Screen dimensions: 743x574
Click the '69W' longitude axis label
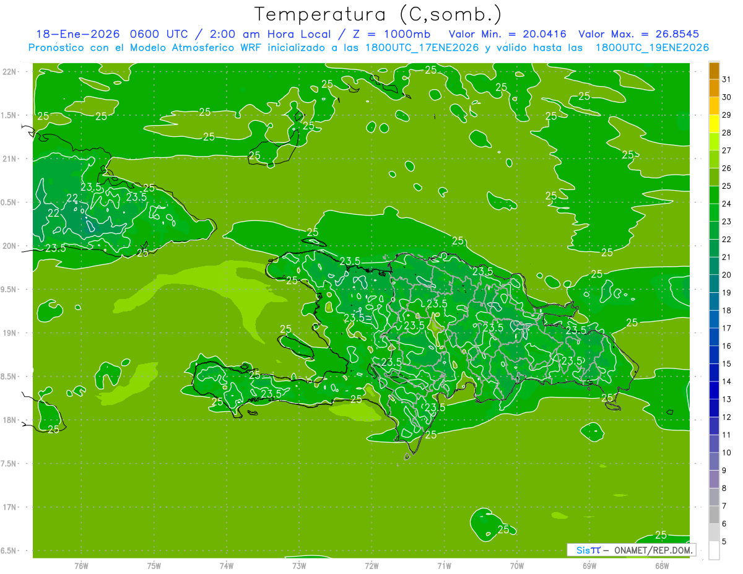pyautogui.click(x=589, y=565)
